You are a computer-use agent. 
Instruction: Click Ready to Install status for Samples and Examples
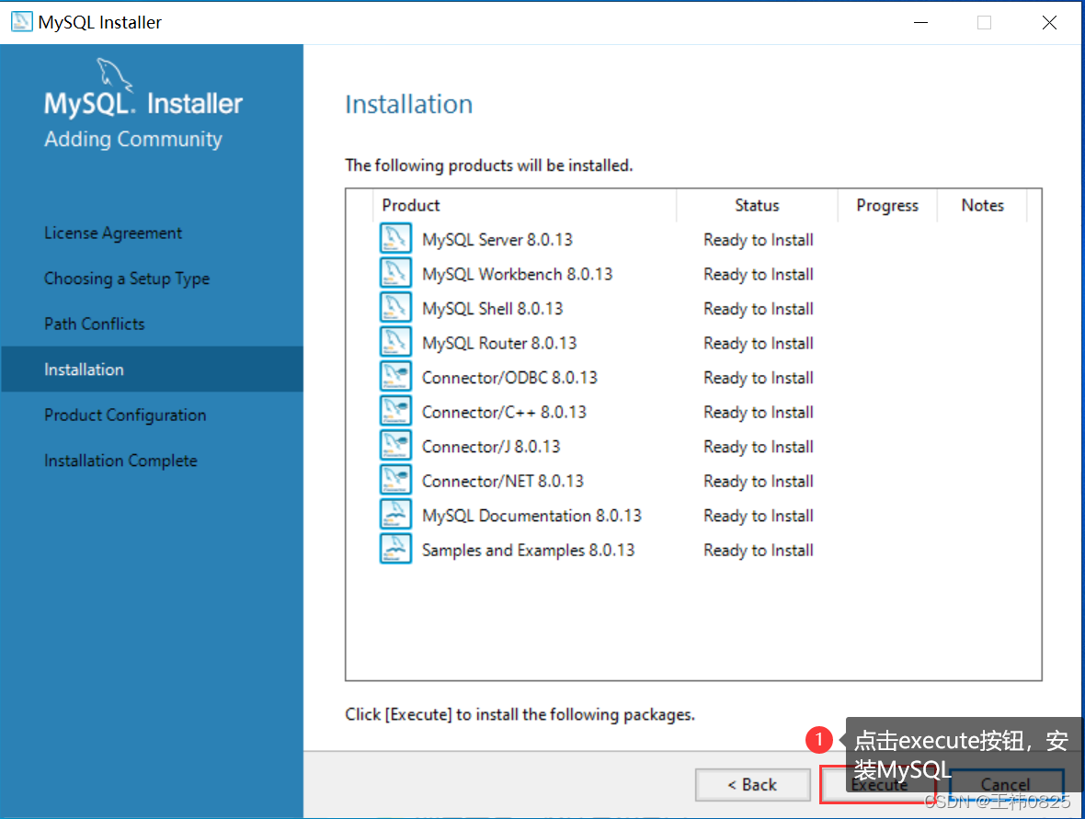point(759,552)
